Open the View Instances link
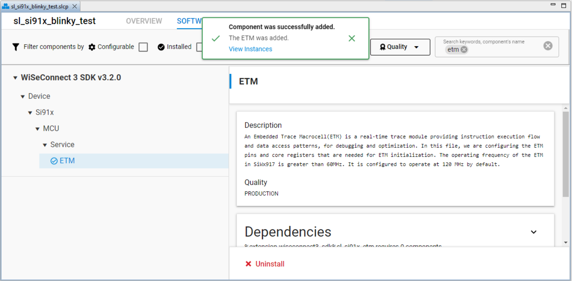Image resolution: width=572 pixels, height=281 pixels. [x=250, y=49]
